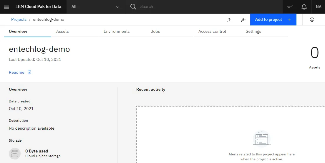Expand the All search scope dropdown

pos(96,7)
